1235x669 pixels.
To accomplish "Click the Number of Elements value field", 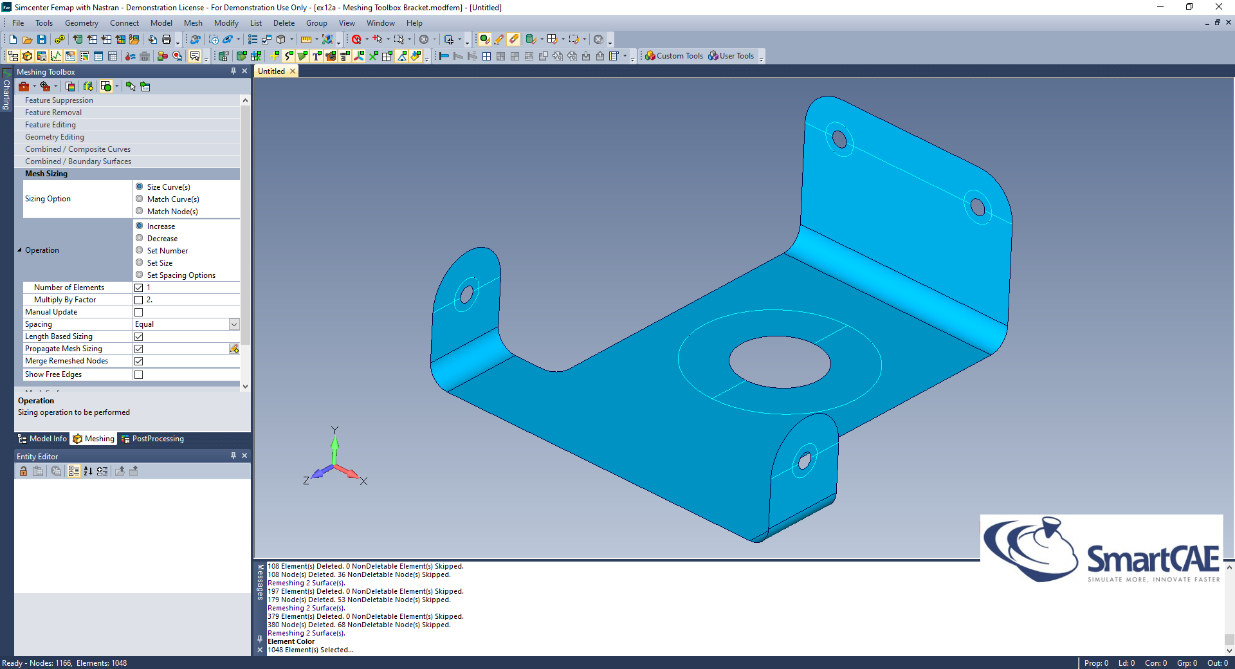I will (192, 288).
